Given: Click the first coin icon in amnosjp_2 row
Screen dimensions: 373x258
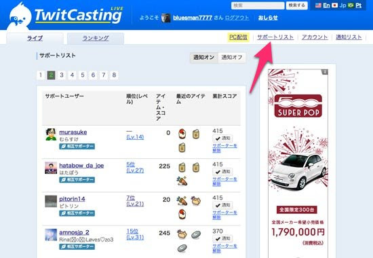Looking at the screenshot, I should (196, 235).
